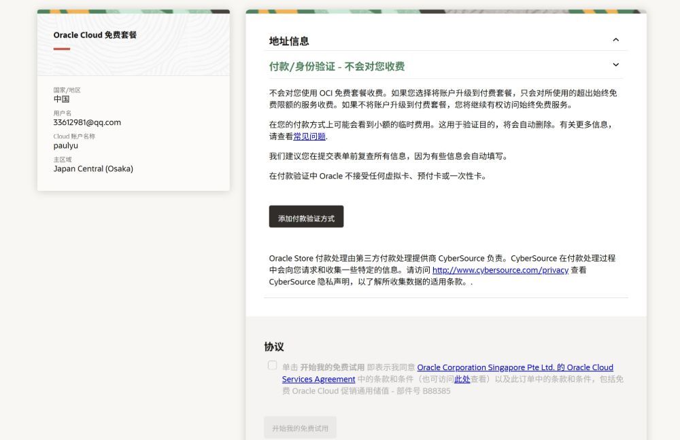Open the Oracle Cloud Services Agreement link
The image size is (680, 440).
click(x=447, y=373)
